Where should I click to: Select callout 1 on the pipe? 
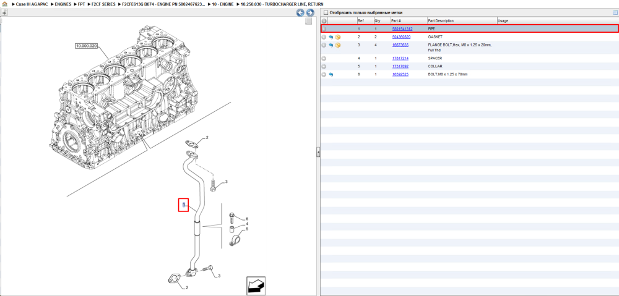[184, 205]
